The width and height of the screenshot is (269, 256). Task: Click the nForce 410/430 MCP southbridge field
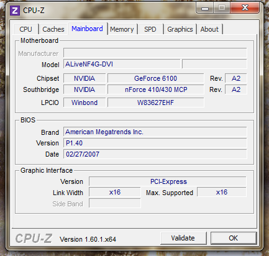(x=155, y=89)
